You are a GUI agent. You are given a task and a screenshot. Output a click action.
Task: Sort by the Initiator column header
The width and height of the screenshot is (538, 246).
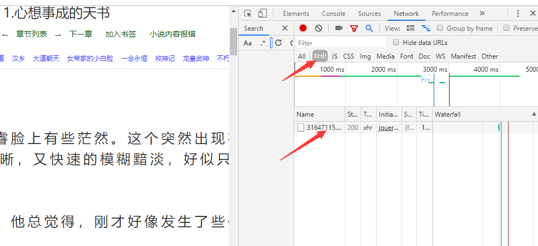[389, 115]
